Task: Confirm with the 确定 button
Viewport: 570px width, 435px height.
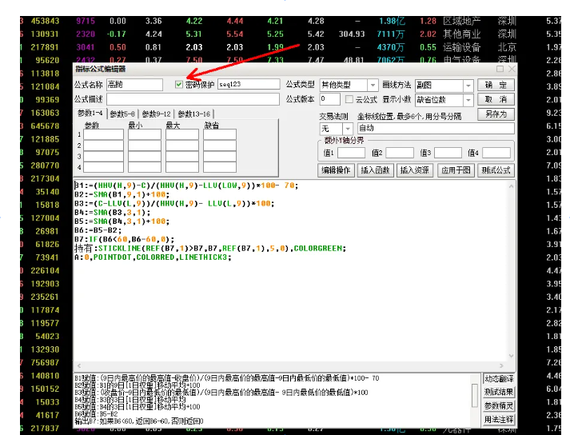Action: (x=496, y=85)
